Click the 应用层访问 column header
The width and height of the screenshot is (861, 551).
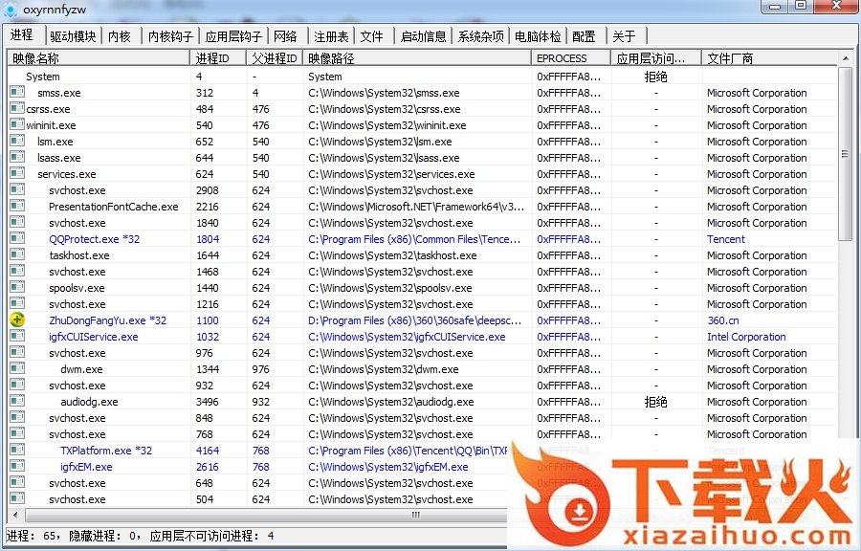coord(656,58)
